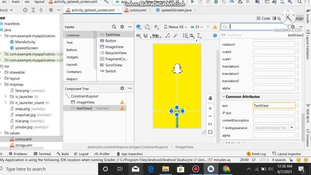The height and width of the screenshot is (175, 311).
Task: Open Nexus 5X device dropdown
Action: 175,27
